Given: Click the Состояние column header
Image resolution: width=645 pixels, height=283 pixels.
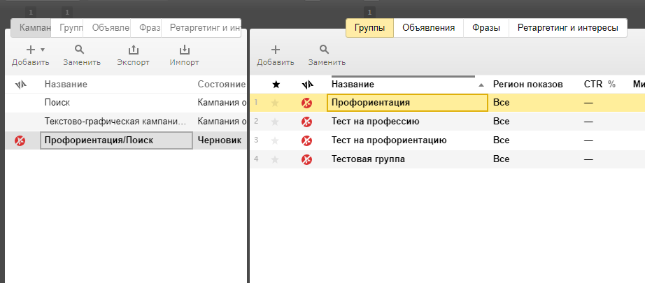Looking at the screenshot, I should (221, 85).
